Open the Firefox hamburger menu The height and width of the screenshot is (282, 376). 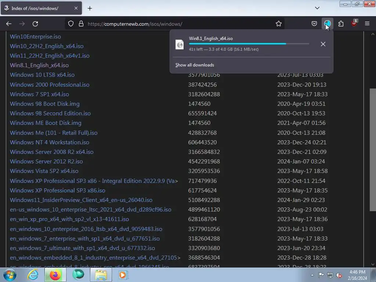(x=367, y=24)
